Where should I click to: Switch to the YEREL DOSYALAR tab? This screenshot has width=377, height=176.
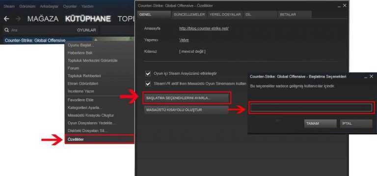[x=225, y=14]
